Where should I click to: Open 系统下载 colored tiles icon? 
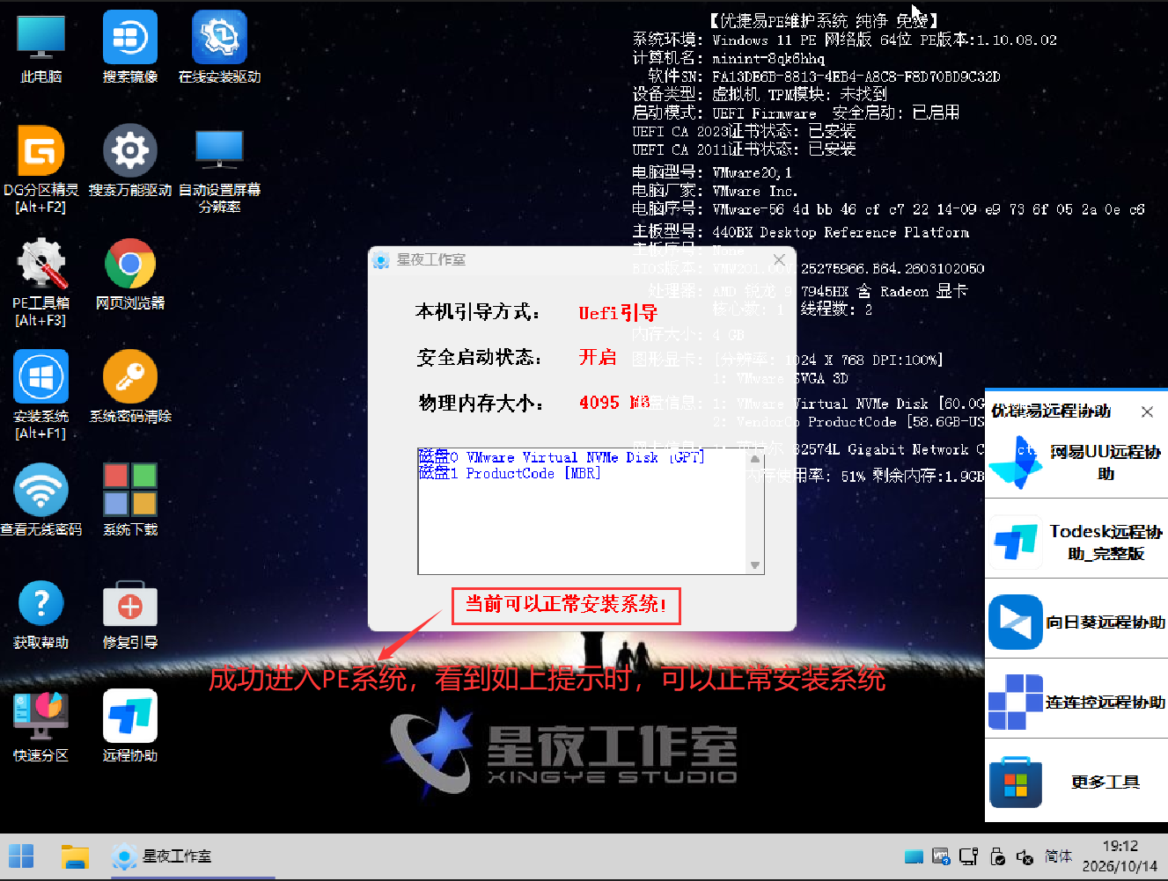tap(130, 500)
